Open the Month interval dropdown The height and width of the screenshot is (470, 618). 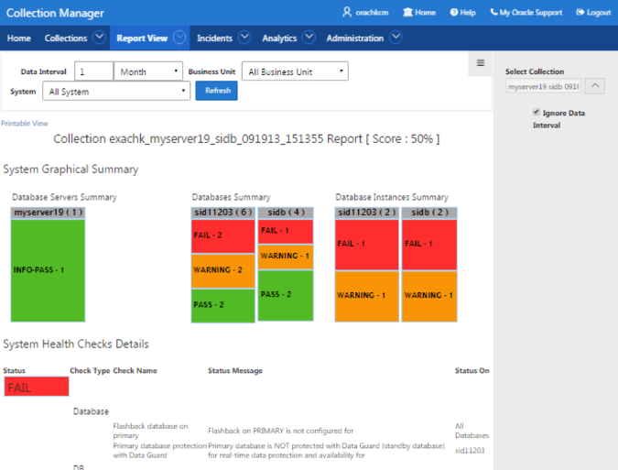[x=148, y=71]
